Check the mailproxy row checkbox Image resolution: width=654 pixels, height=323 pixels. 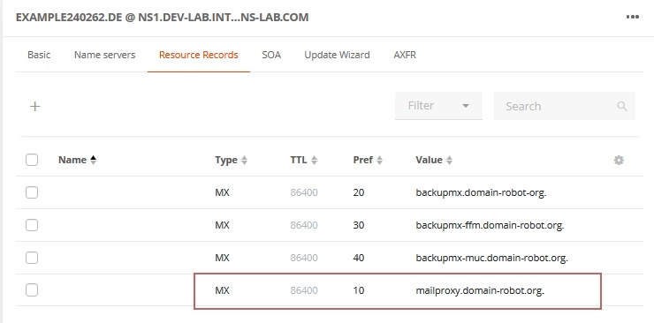pyautogui.click(x=32, y=290)
